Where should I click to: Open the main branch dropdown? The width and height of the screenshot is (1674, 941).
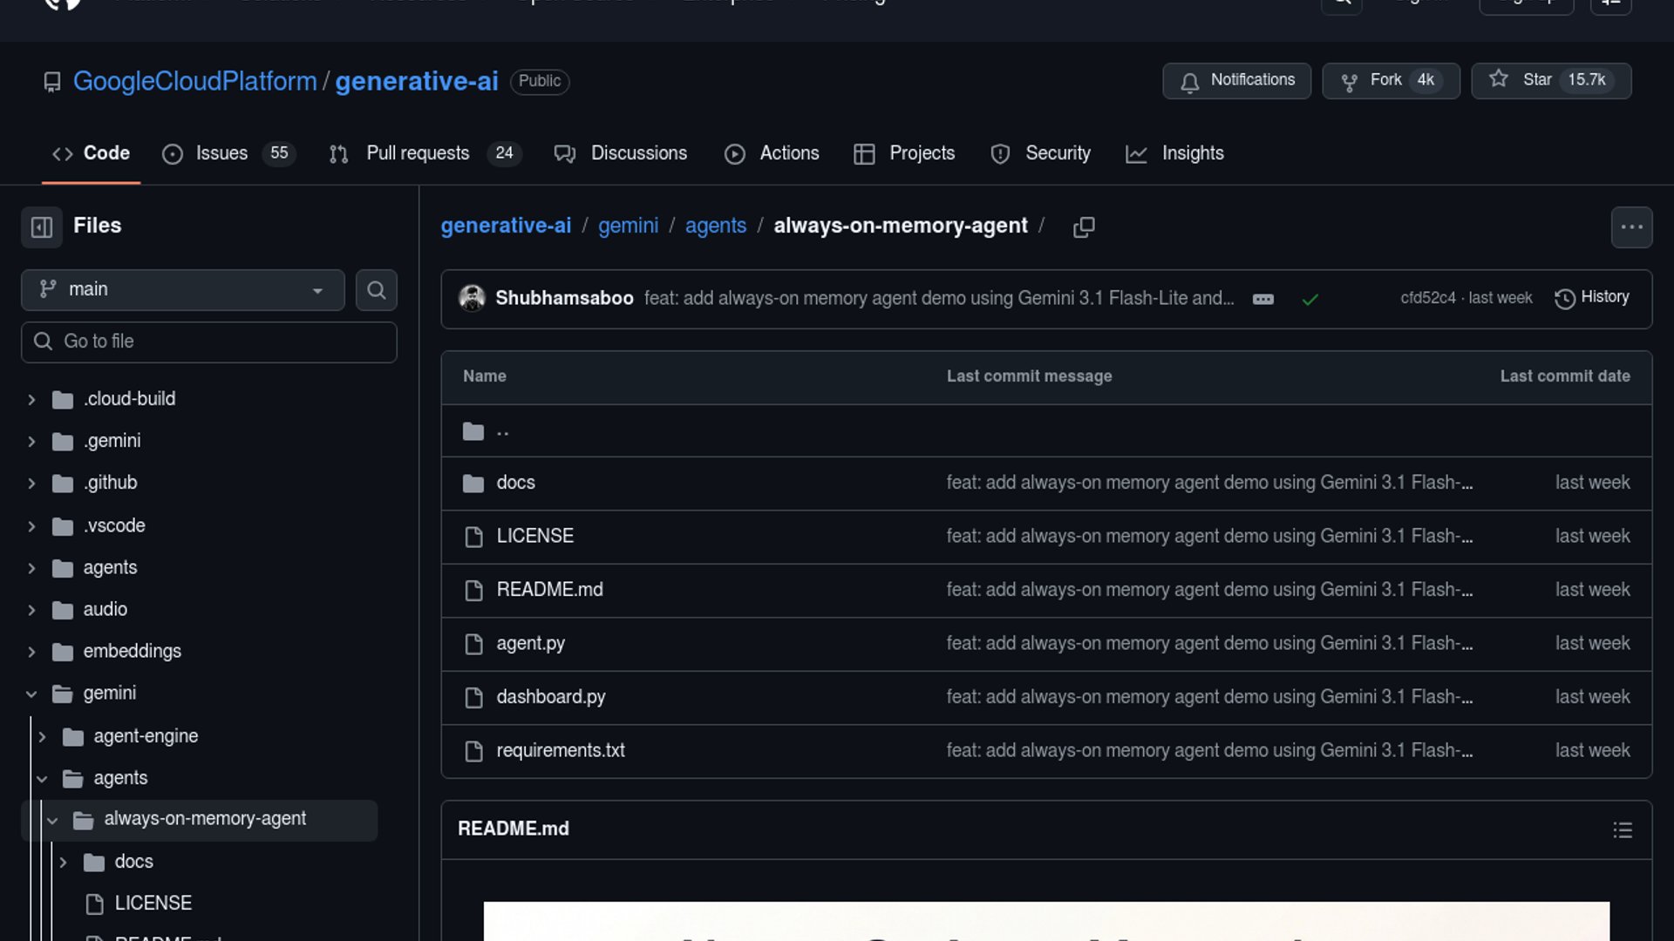coord(182,289)
